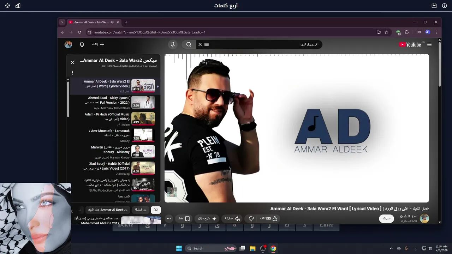Search with voice using microphone icon
The height and width of the screenshot is (254, 452).
tap(173, 44)
